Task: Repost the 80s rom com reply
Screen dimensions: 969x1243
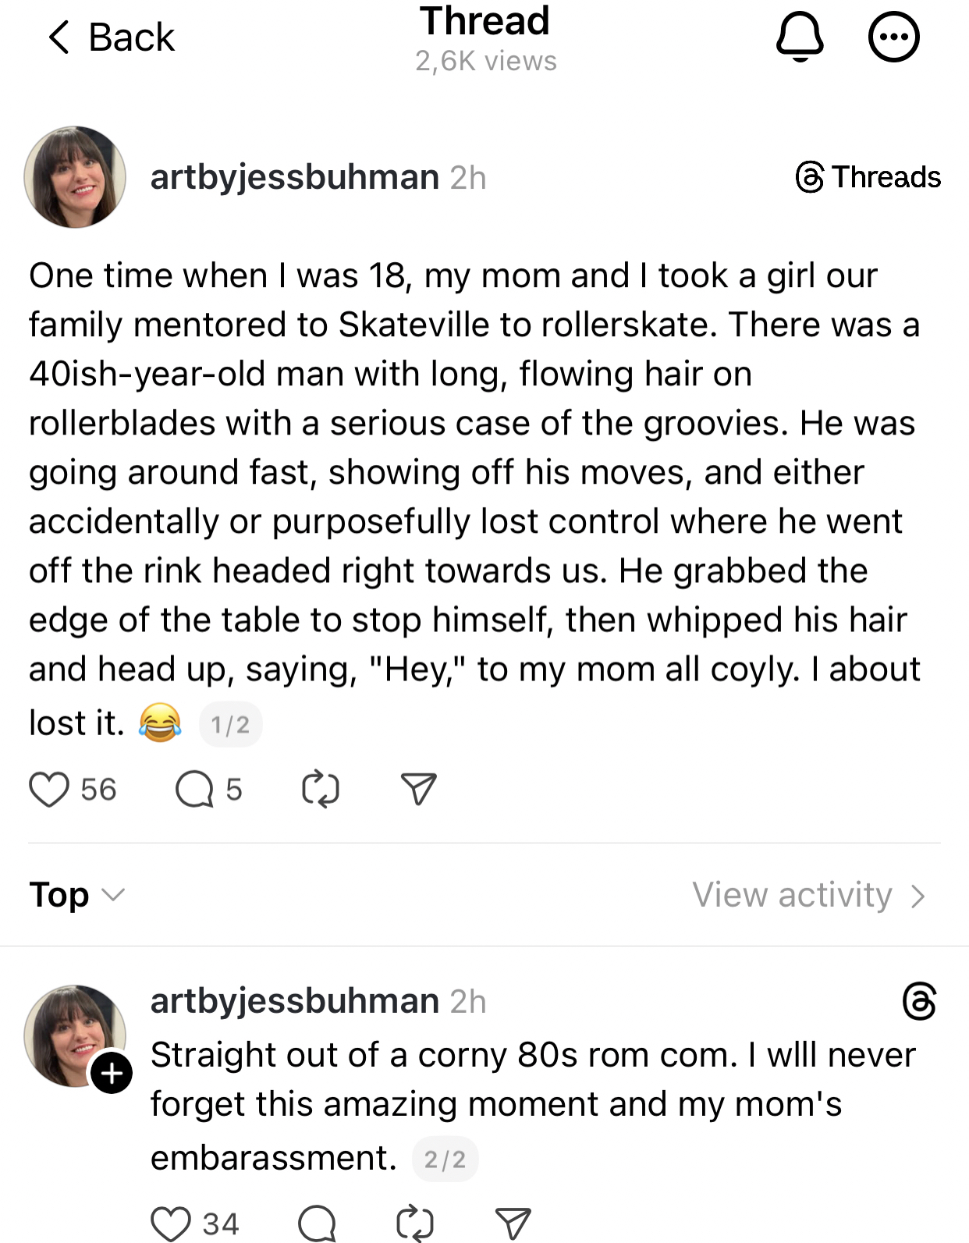Action: (x=414, y=1223)
